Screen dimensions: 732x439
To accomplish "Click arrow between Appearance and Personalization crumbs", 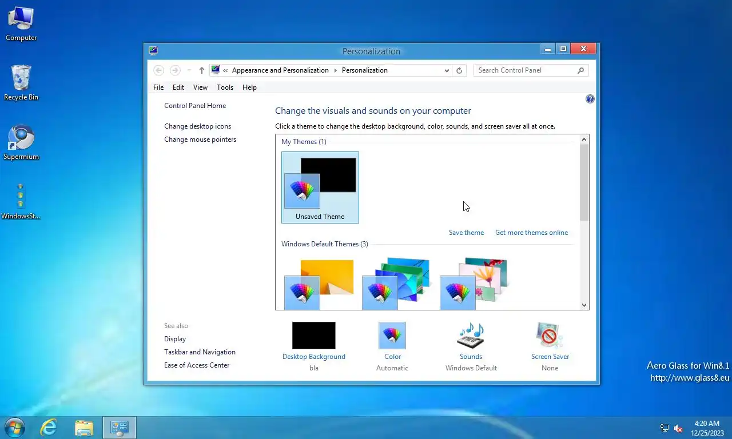I will [335, 70].
